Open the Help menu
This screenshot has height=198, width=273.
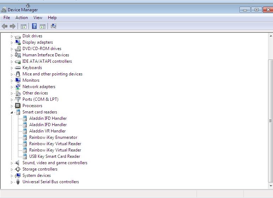52,18
